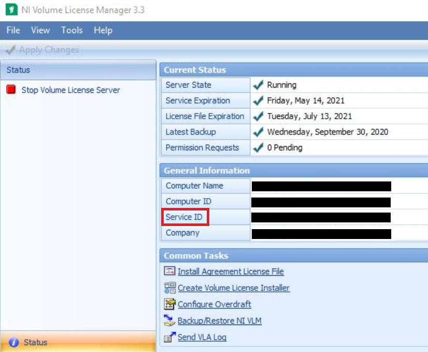The width and height of the screenshot is (428, 352).
Task: Click the Permission Requests label
Action: click(202, 148)
